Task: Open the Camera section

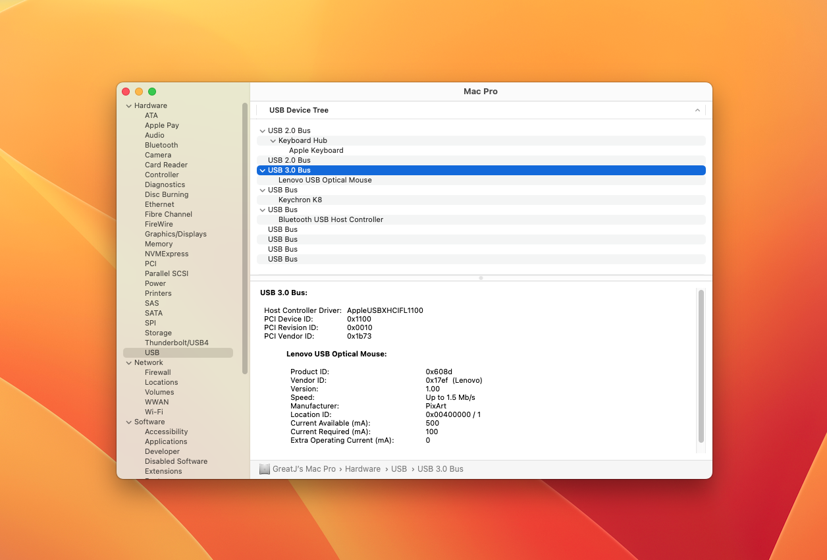Action: point(158,155)
